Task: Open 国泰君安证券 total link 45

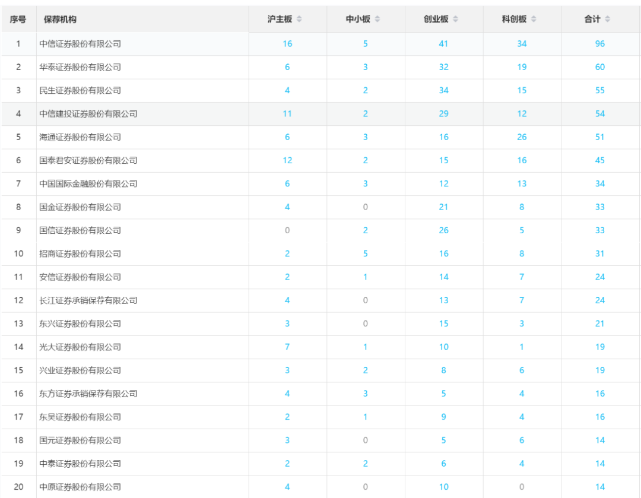Action: tap(599, 160)
